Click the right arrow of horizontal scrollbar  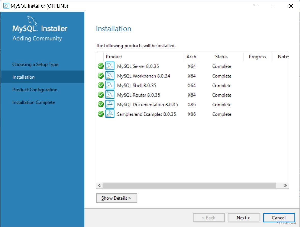point(285,185)
